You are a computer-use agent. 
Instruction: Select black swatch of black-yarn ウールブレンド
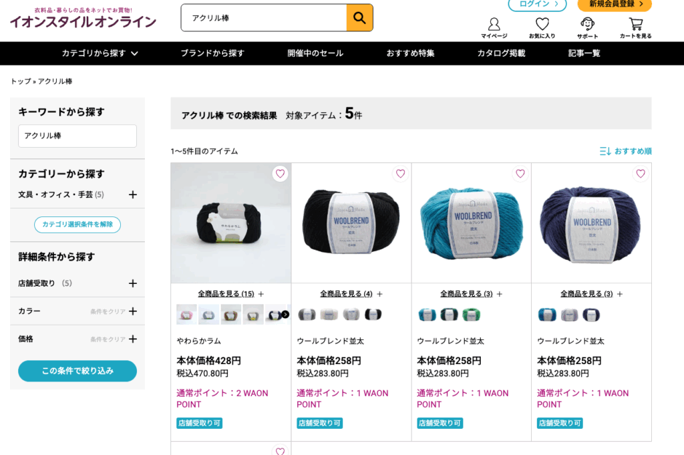373,315
